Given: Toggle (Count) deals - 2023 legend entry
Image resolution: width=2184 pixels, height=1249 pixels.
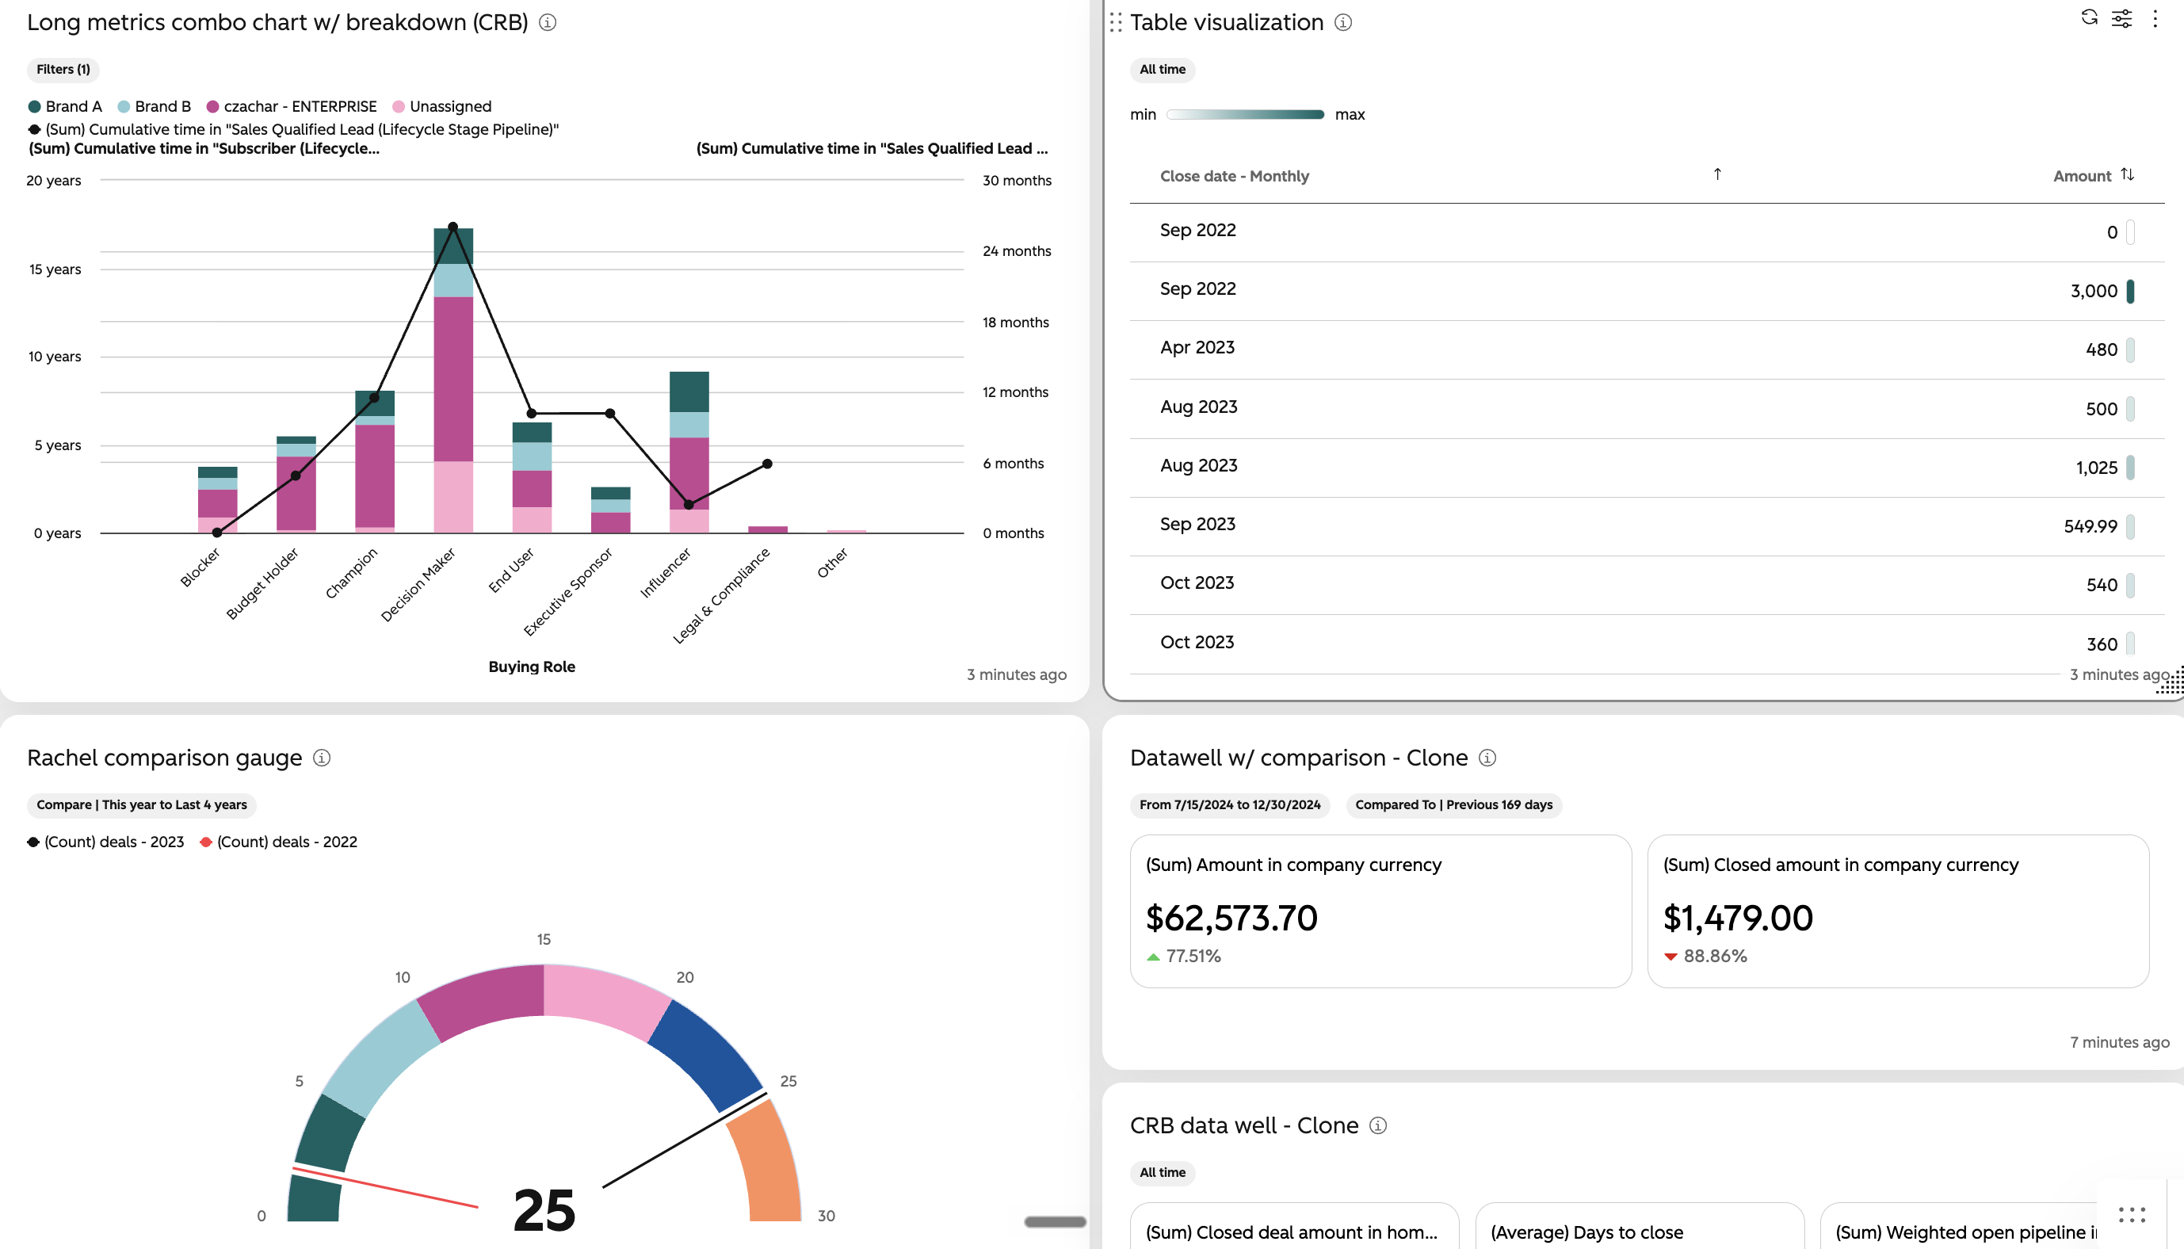Looking at the screenshot, I should [x=105, y=842].
